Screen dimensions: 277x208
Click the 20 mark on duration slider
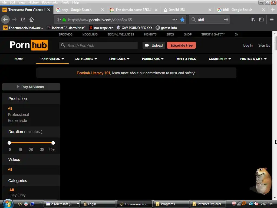31,149
